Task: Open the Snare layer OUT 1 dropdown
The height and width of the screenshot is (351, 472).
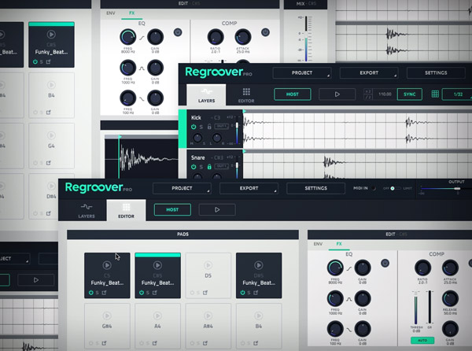Action: [x=223, y=167]
